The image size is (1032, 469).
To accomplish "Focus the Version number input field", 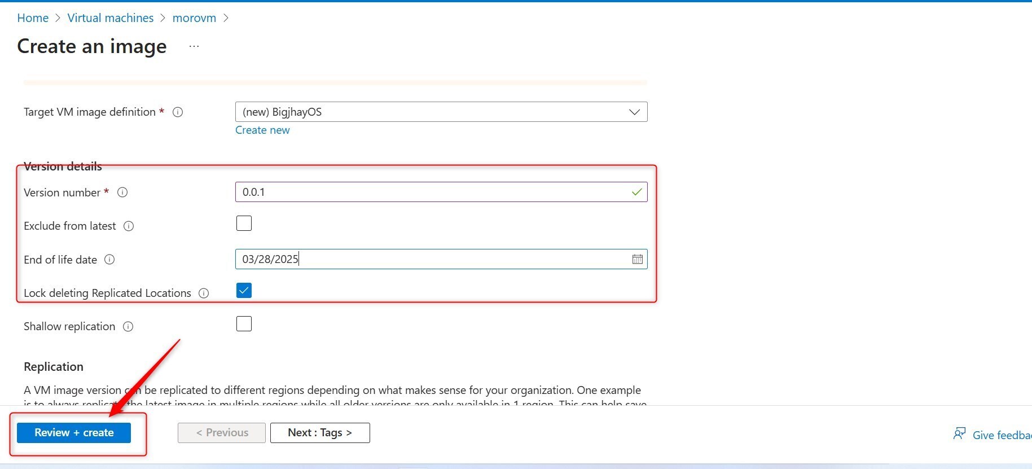I will click(441, 192).
